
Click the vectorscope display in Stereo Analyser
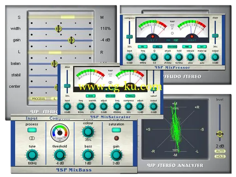[175, 130]
